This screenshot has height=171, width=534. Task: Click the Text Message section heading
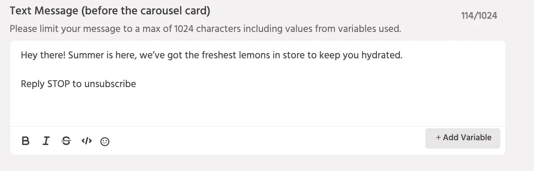click(x=110, y=11)
